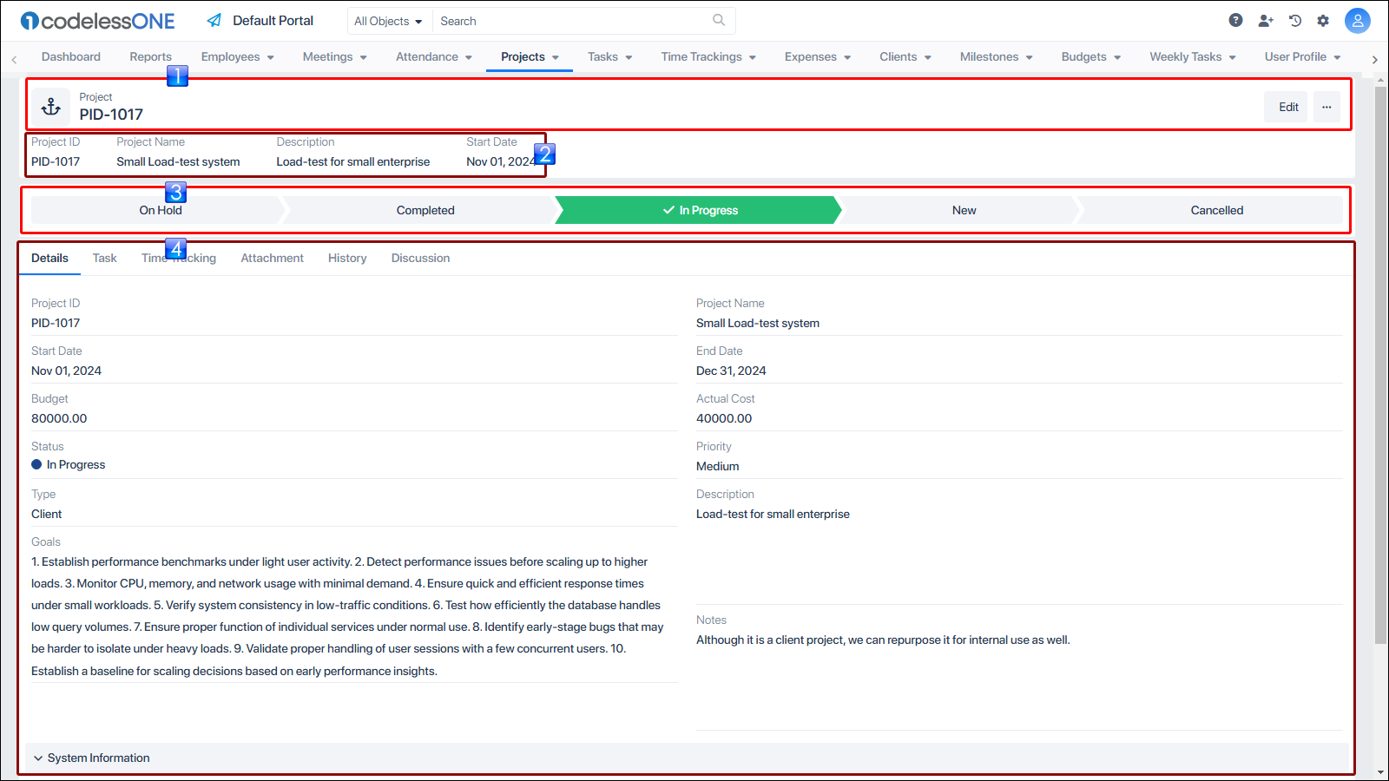Click the Edit button

(x=1286, y=107)
